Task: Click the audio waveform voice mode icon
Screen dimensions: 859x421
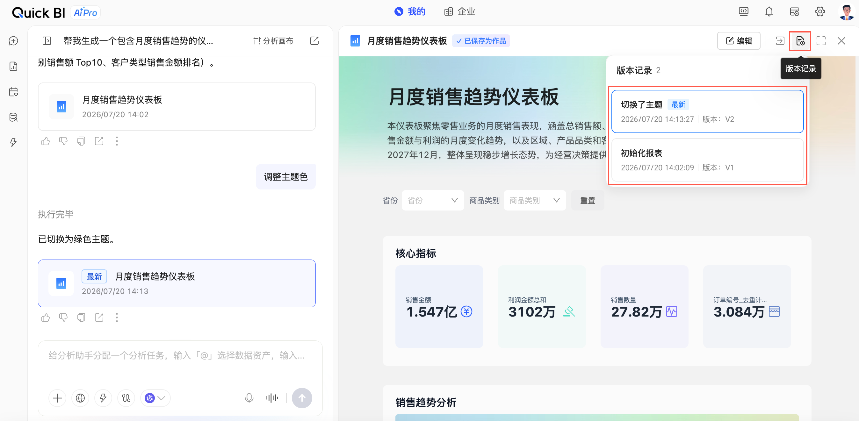Action: click(x=272, y=398)
